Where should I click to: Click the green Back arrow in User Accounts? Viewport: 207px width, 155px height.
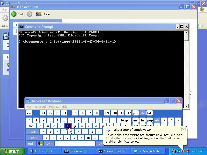[14, 14]
